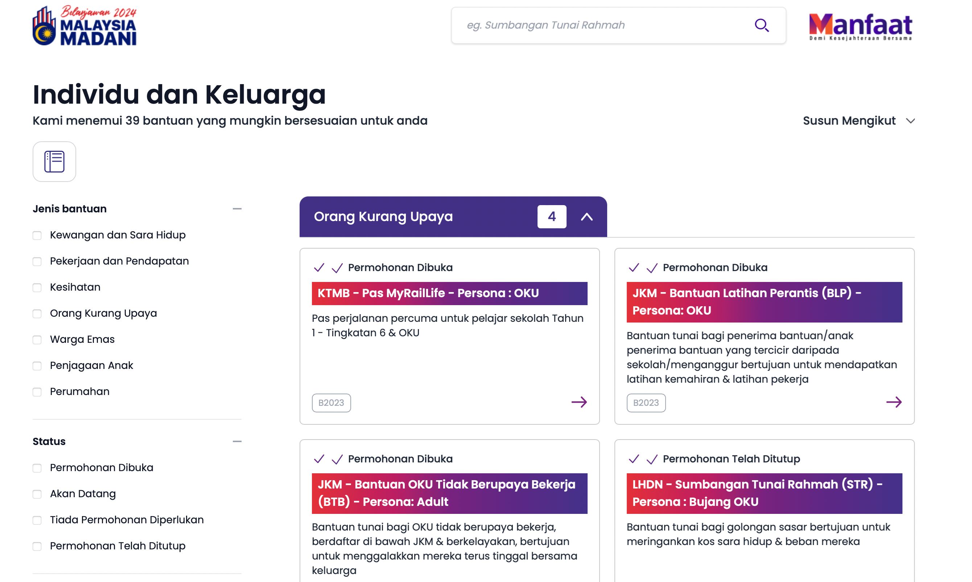972x582 pixels.
Task: Enable the Warga Emas filter checkbox
Action: coord(37,340)
